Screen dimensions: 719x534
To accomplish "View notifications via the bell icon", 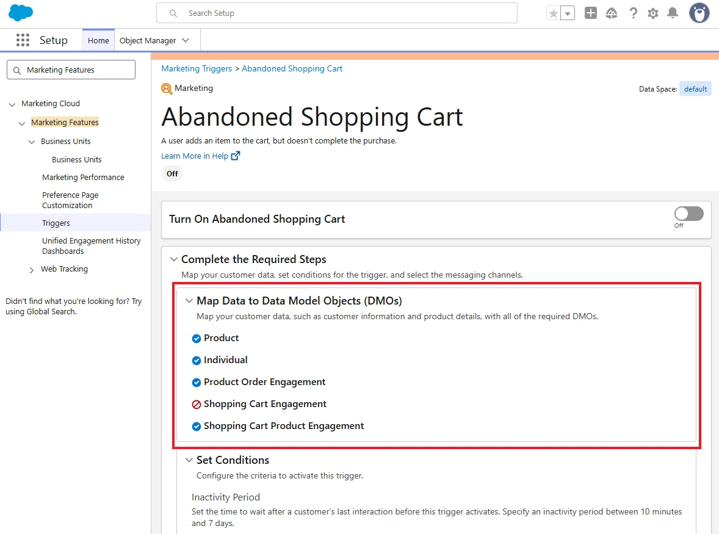I will [x=673, y=13].
